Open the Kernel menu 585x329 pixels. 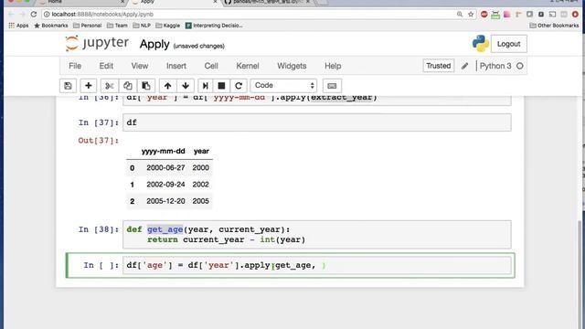248,66
